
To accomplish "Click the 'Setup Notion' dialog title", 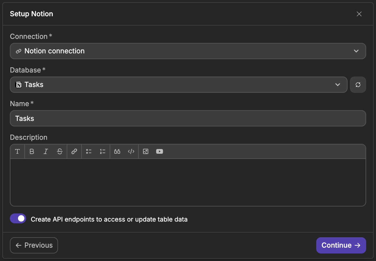I will tap(31, 14).
